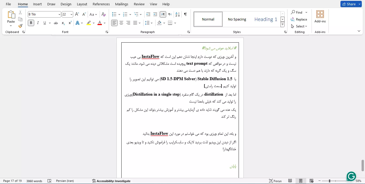Activate the Format Painter brush
The width and height of the screenshot is (365, 184).
click(x=20, y=26)
